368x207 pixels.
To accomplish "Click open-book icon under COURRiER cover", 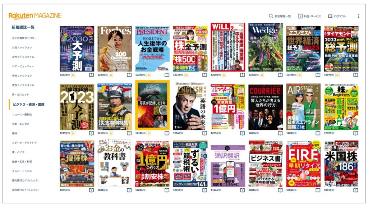I will [280, 133].
